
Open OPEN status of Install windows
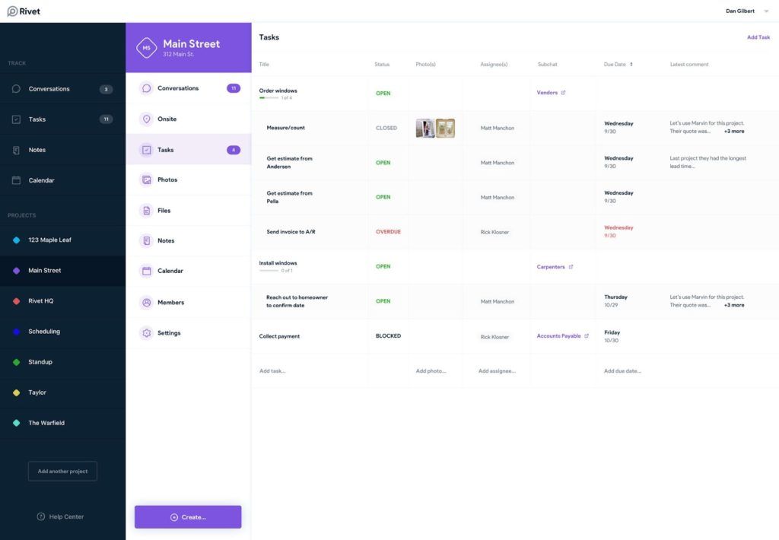tap(383, 266)
